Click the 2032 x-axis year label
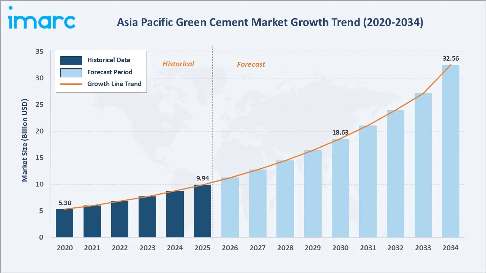 click(x=396, y=248)
